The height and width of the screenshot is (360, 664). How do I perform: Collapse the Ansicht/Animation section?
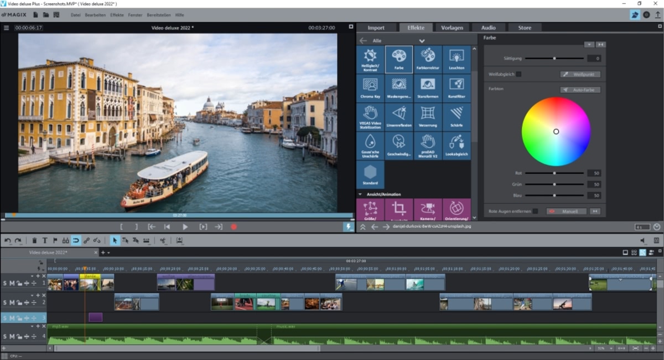pyautogui.click(x=360, y=194)
